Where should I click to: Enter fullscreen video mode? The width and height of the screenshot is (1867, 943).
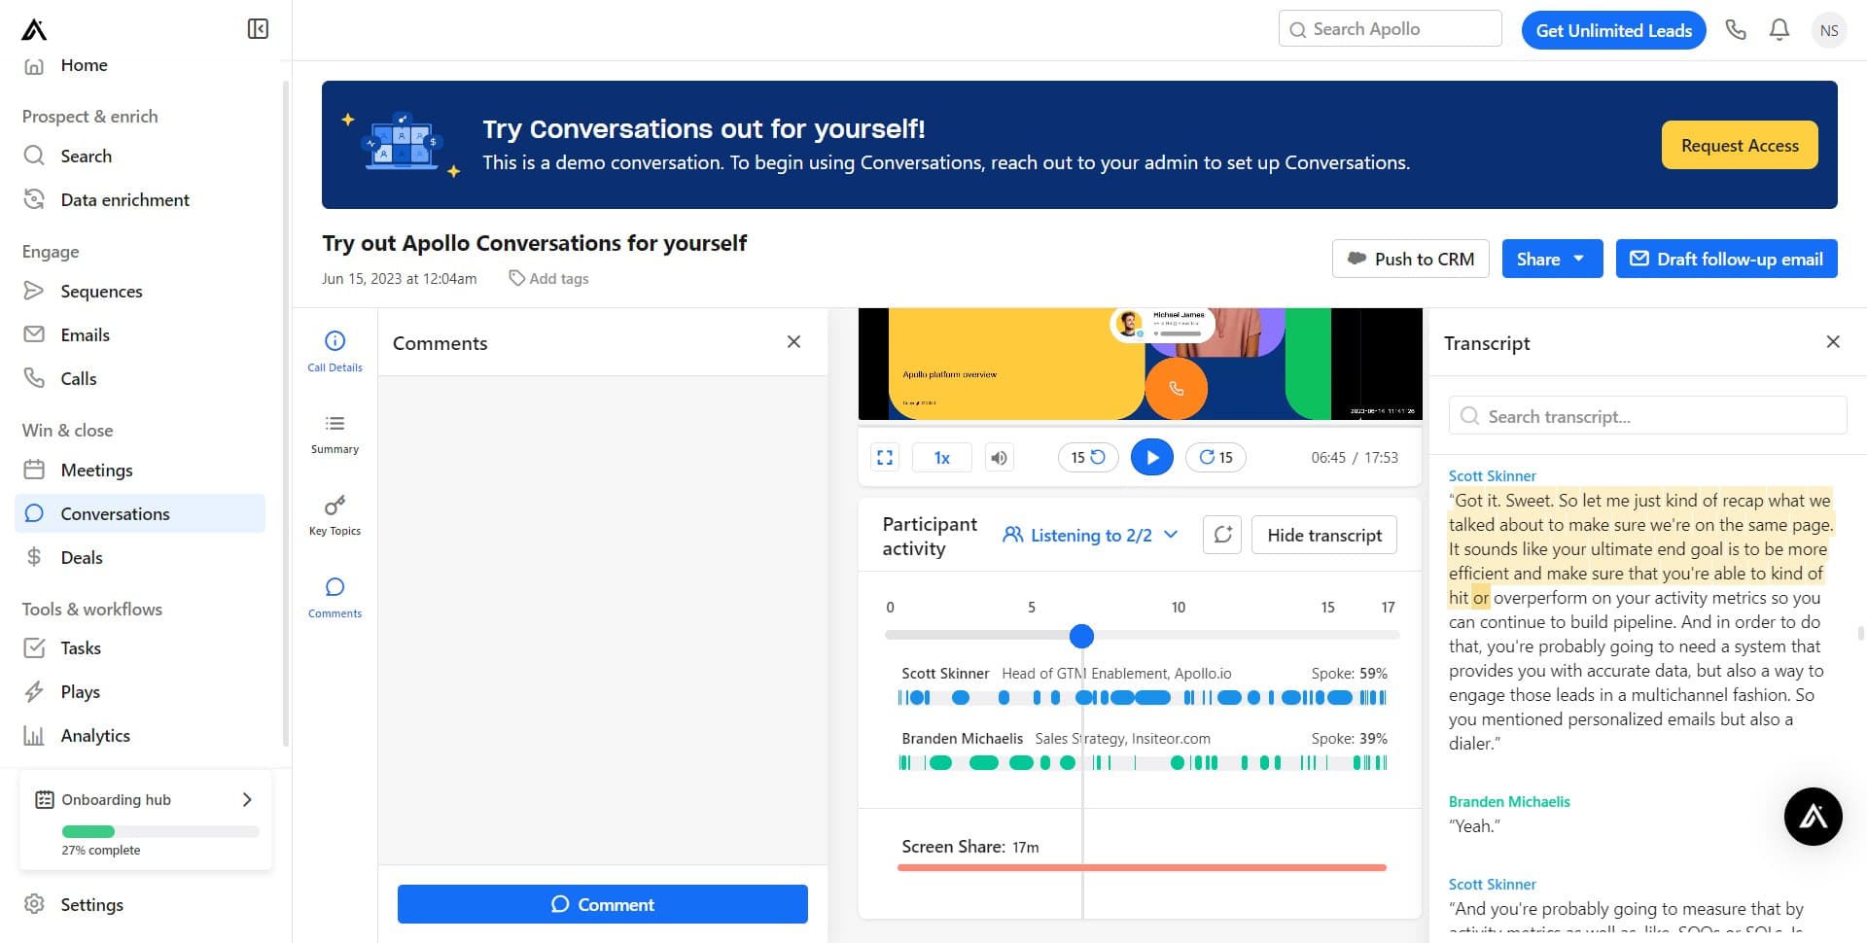[885, 458]
